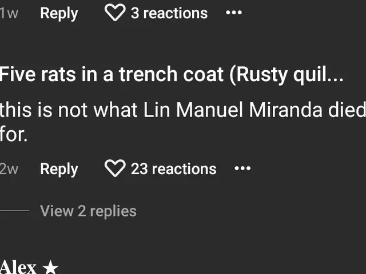Open the three-dot menu beside 23 reactions

click(242, 169)
